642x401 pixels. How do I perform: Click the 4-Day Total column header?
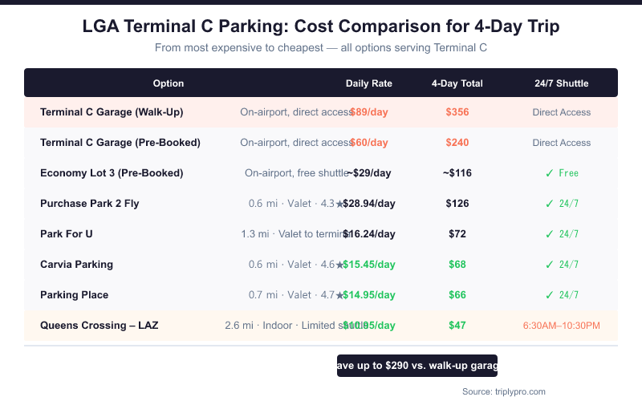tap(457, 83)
